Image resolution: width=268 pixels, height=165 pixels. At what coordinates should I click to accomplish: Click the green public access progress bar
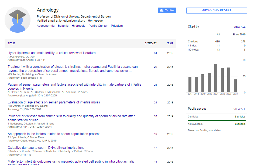[217, 120]
